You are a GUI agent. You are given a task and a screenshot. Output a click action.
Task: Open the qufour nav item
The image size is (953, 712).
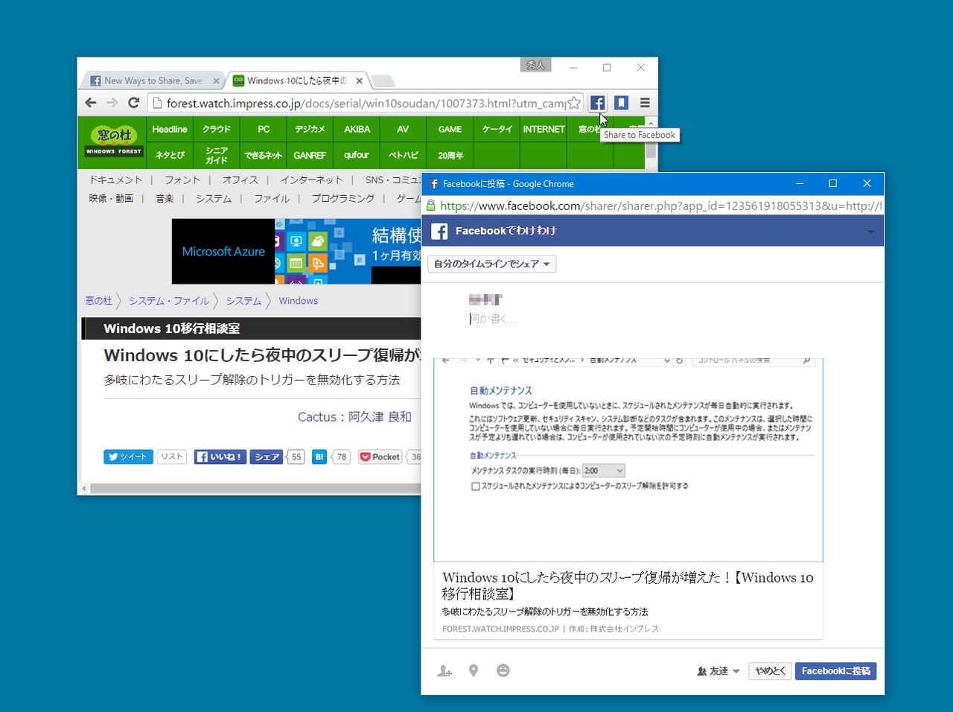coord(357,156)
